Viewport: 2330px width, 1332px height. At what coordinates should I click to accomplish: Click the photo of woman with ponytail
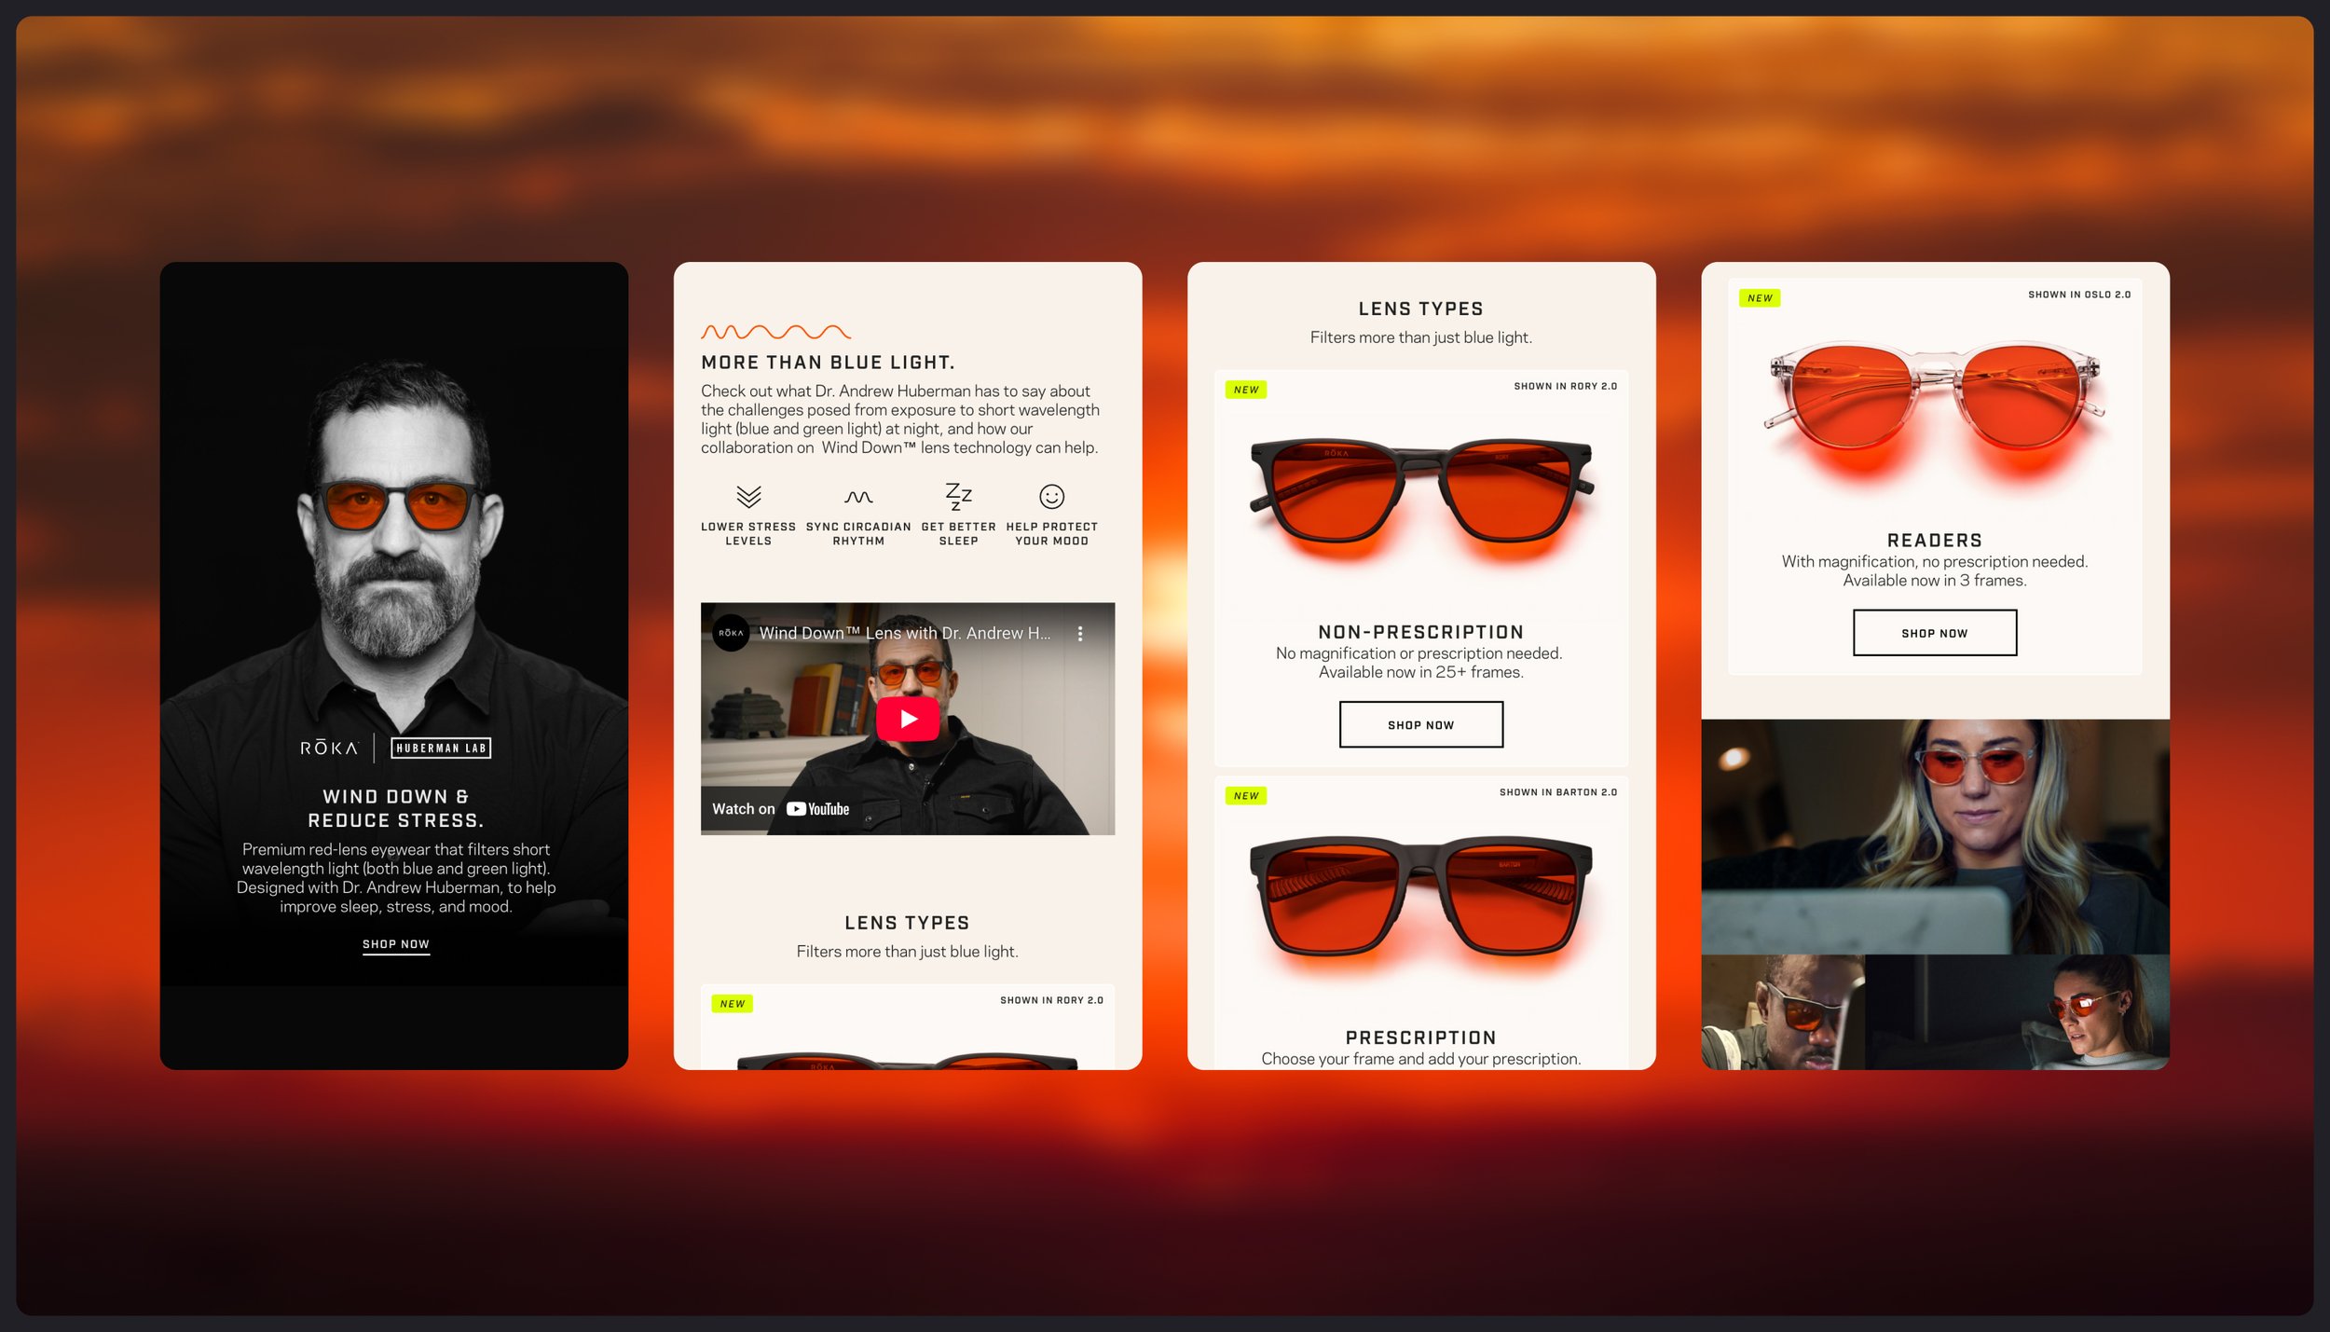coord(2018,1012)
